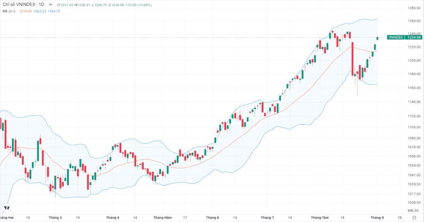The width and height of the screenshot is (424, 222).
Task: Click the orange BB basis value 1214.00
Action: coord(25,11)
